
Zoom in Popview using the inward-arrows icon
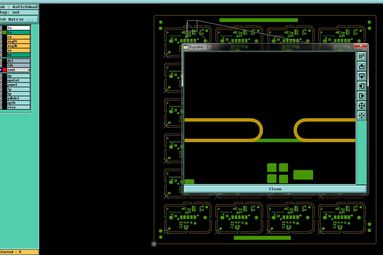tap(362, 106)
